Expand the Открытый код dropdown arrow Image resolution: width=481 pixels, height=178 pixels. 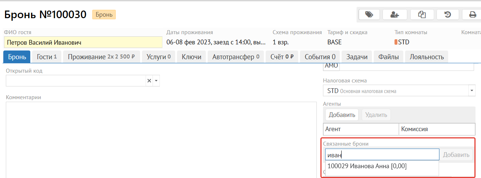(156, 81)
